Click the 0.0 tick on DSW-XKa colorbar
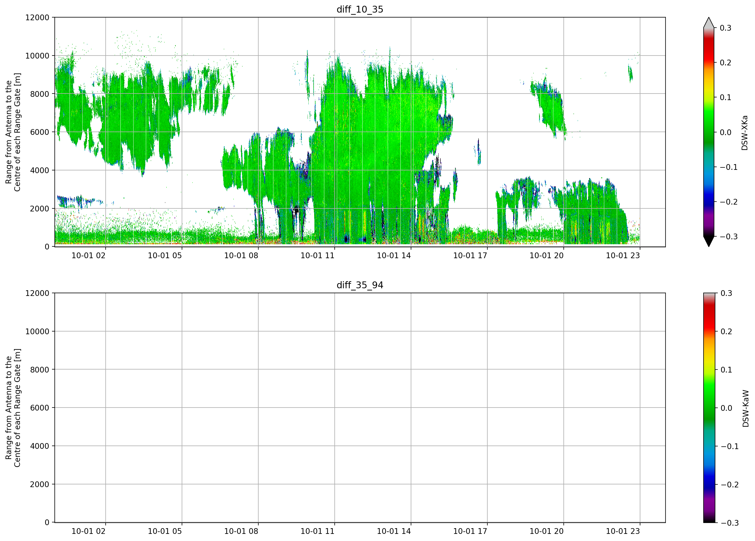The width and height of the screenshot is (755, 541). pos(726,132)
